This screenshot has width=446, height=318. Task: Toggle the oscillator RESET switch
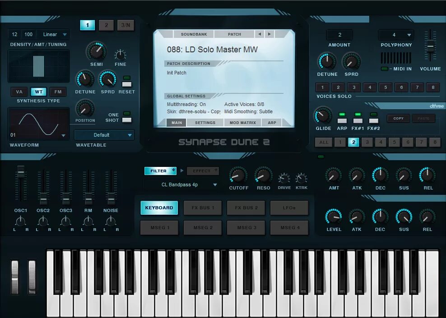(126, 84)
